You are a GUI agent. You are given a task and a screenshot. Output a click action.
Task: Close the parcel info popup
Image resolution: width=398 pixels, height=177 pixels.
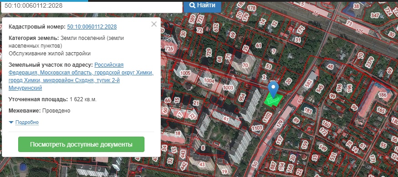coord(154,24)
